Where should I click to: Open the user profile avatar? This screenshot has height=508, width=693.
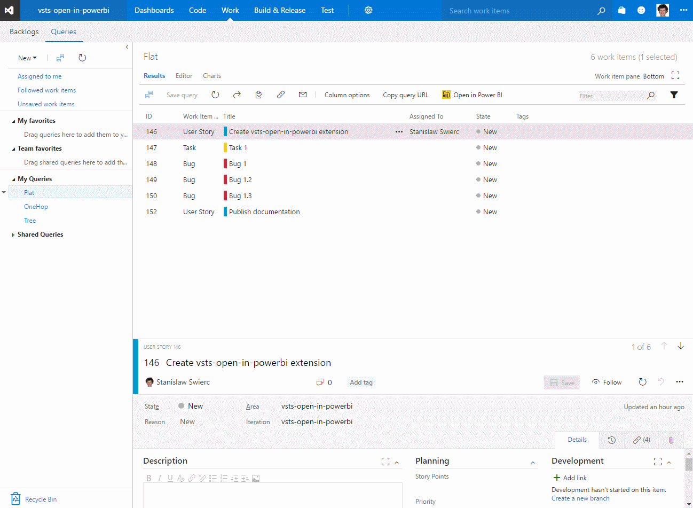tap(663, 10)
